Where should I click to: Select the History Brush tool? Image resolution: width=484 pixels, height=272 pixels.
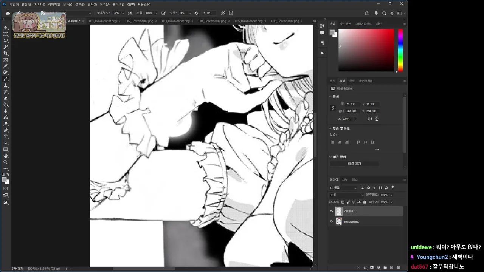(x=6, y=92)
